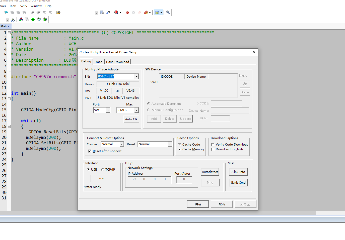
Task: Click the Find document icon
Action: tap(102, 13)
